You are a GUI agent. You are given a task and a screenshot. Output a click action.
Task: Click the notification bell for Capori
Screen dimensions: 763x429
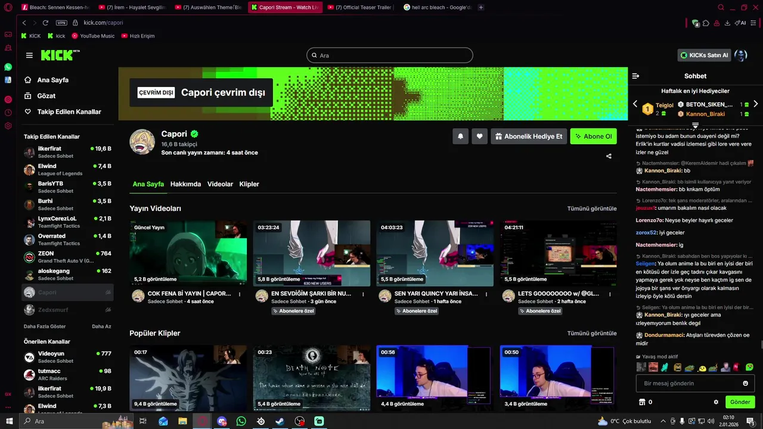[x=460, y=136]
